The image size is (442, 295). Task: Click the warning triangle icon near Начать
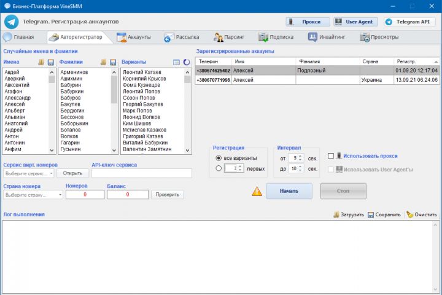pos(257,191)
